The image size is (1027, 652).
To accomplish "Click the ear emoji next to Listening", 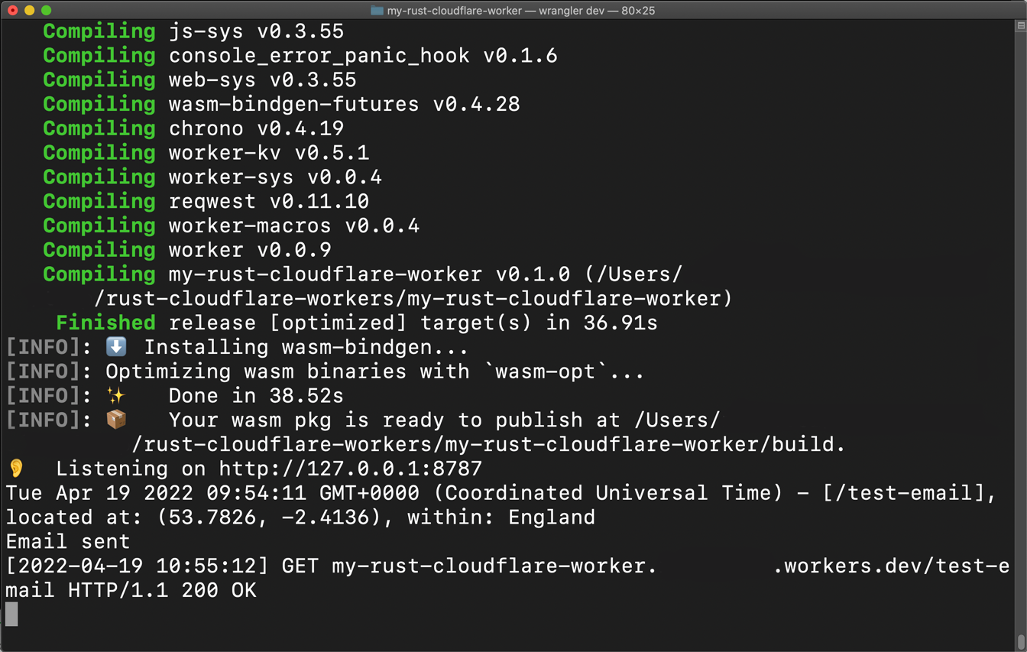I will coord(15,469).
